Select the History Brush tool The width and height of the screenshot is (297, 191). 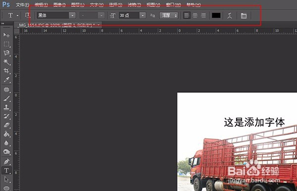pos(6,116)
